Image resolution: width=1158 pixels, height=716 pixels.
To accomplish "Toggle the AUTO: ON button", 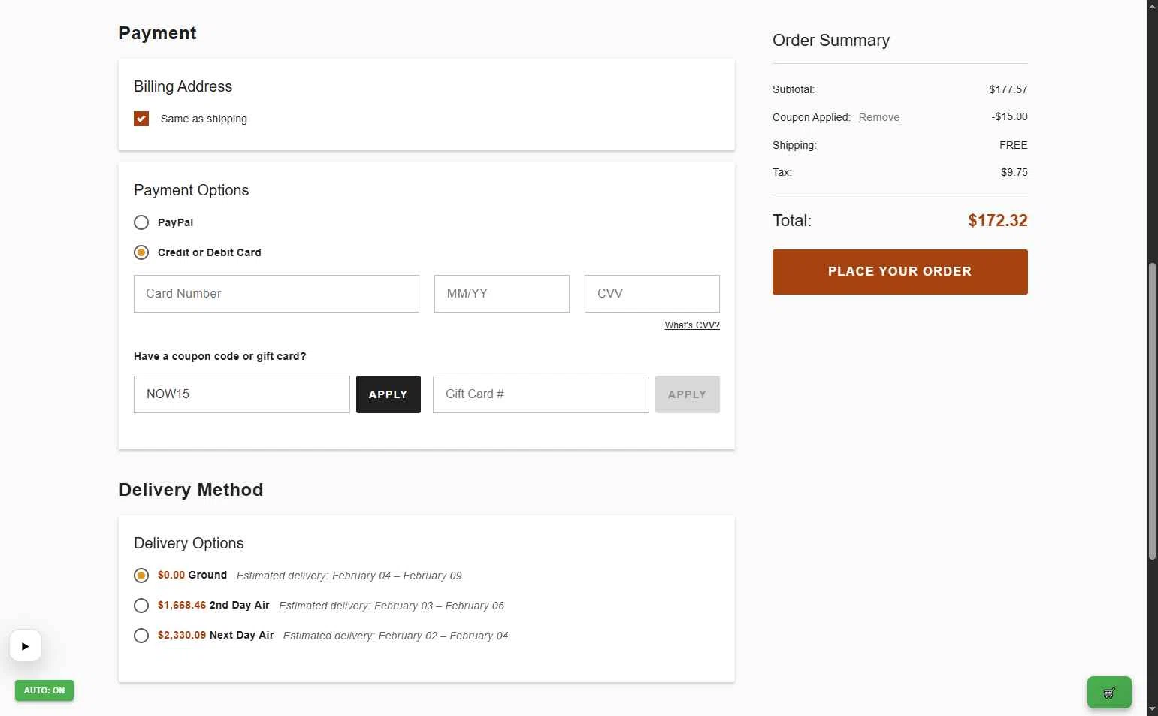I will tap(44, 690).
